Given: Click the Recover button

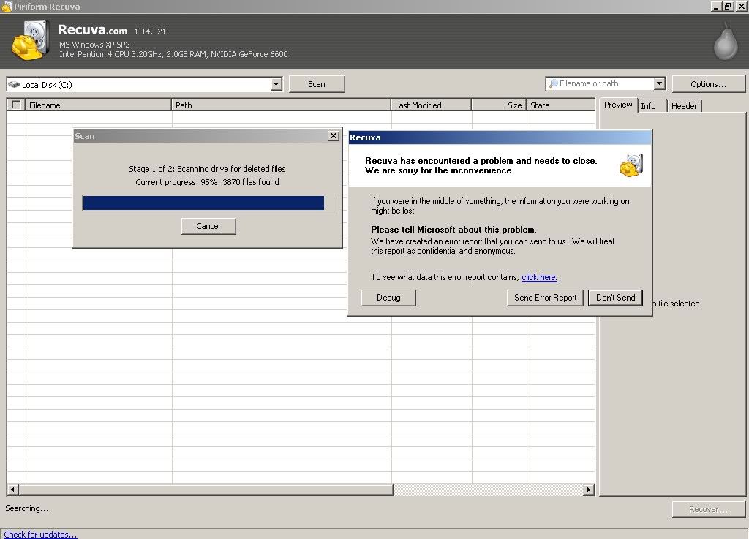Looking at the screenshot, I should click(x=708, y=509).
